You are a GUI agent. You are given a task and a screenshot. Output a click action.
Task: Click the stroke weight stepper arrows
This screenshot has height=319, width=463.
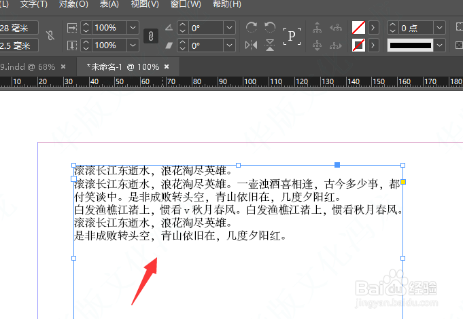click(x=392, y=28)
